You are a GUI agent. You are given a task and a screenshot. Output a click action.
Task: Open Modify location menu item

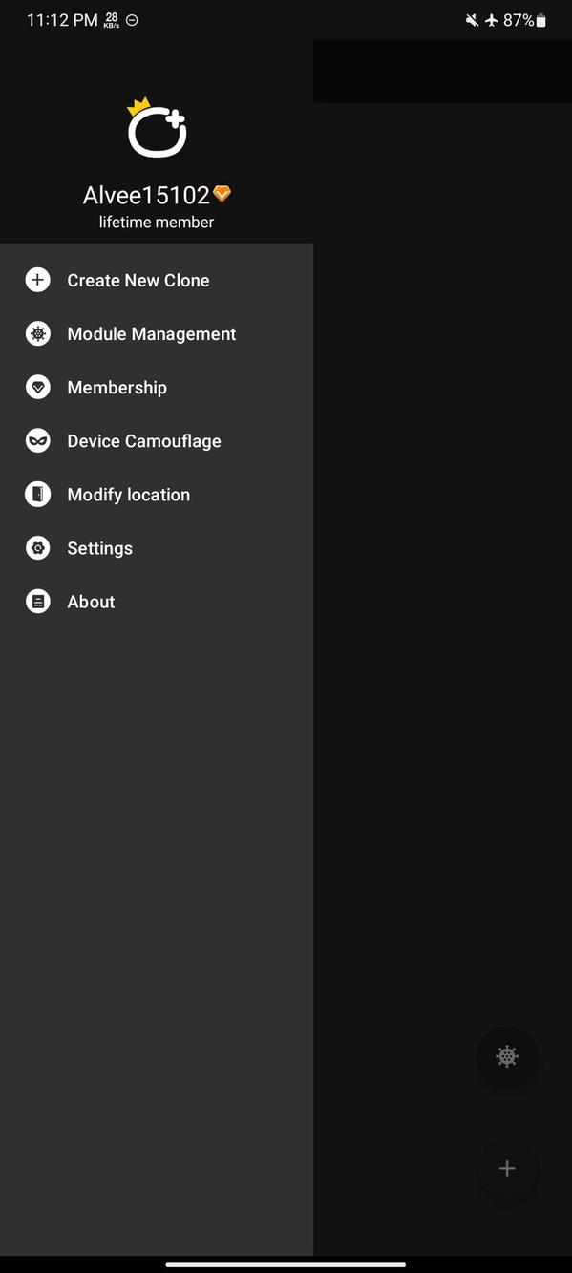pyautogui.click(x=157, y=494)
